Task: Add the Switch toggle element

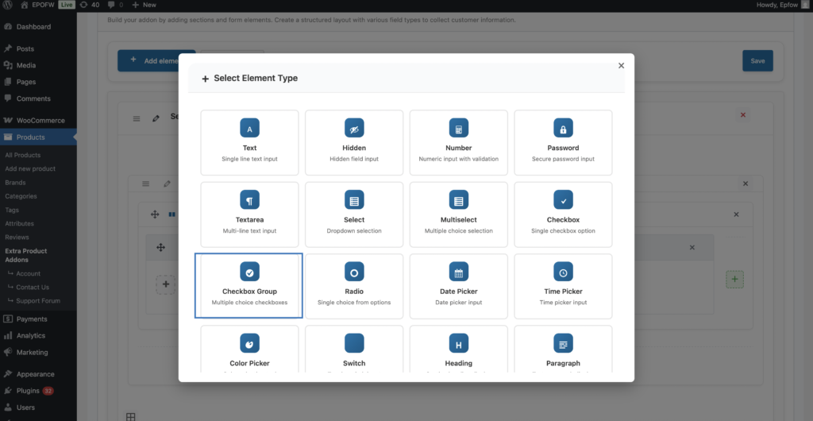Action: tap(354, 350)
